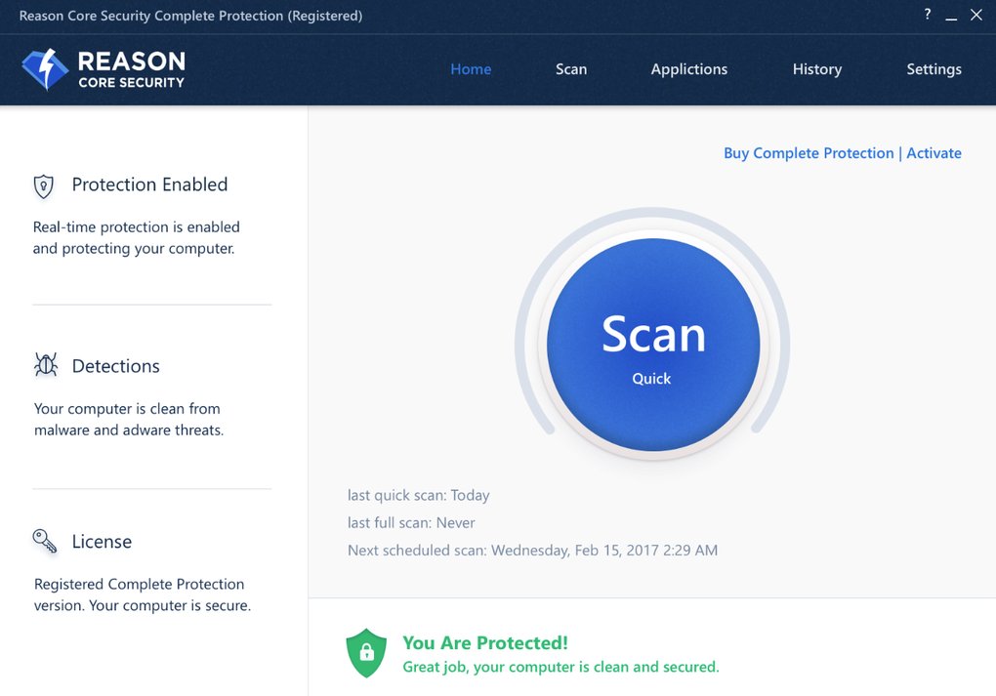Open the License section heading
Image resolution: width=996 pixels, height=696 pixels.
pyautogui.click(x=102, y=542)
